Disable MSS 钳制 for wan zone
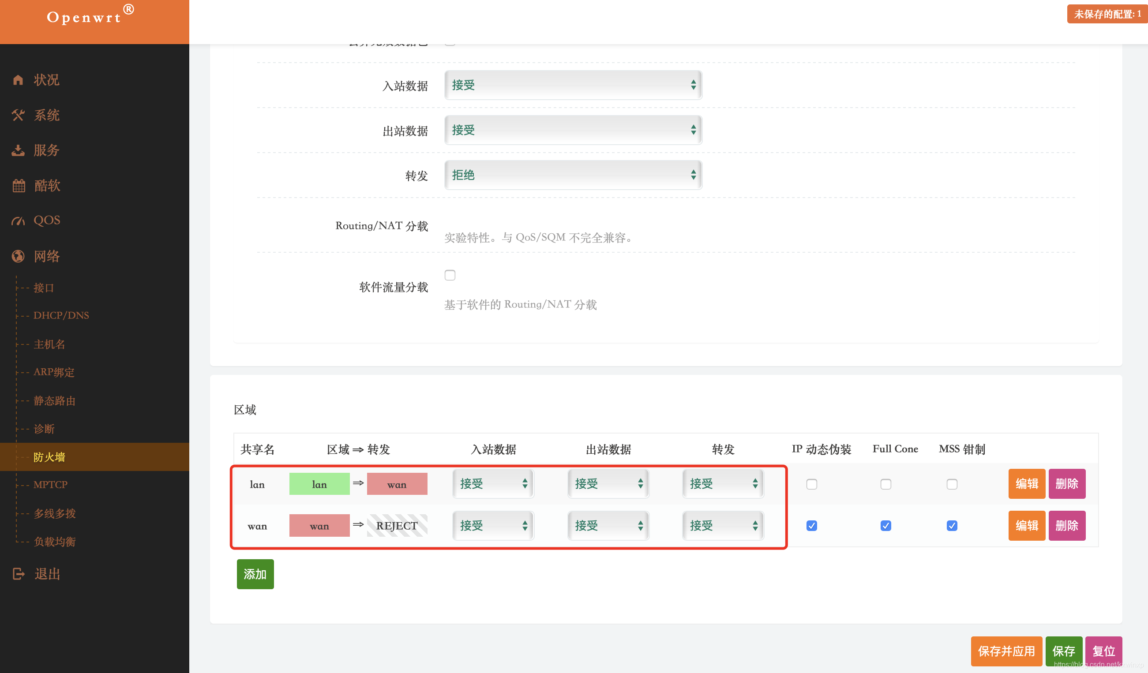Screen dimensions: 1148x673 (952, 526)
